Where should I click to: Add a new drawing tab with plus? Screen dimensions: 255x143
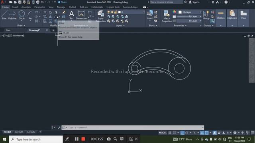click(x=53, y=30)
